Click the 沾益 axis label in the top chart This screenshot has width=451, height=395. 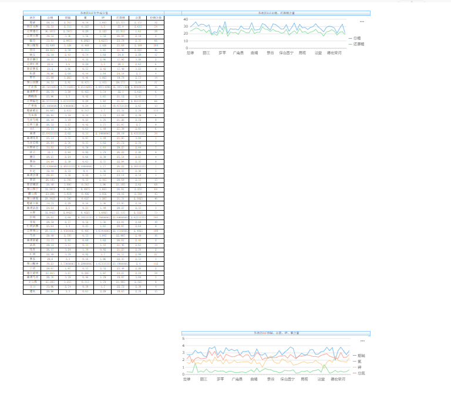318,53
